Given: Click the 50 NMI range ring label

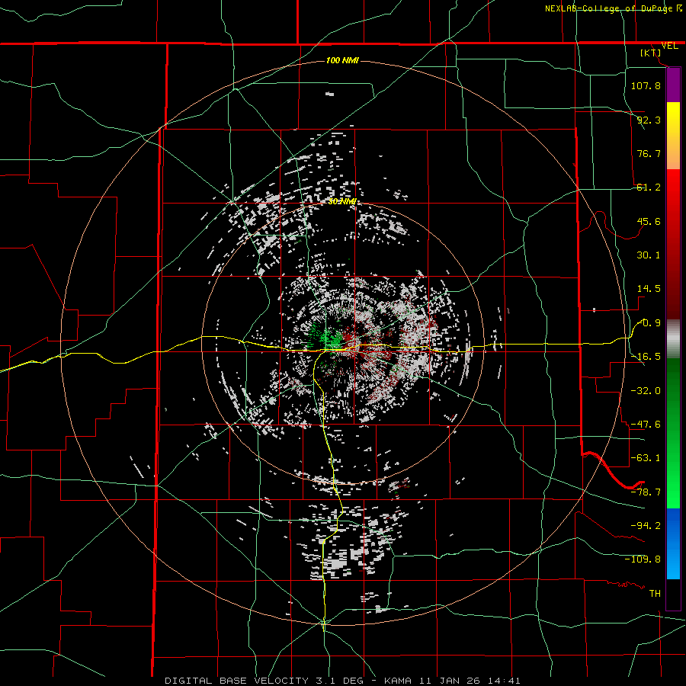Looking at the screenshot, I should (342, 202).
